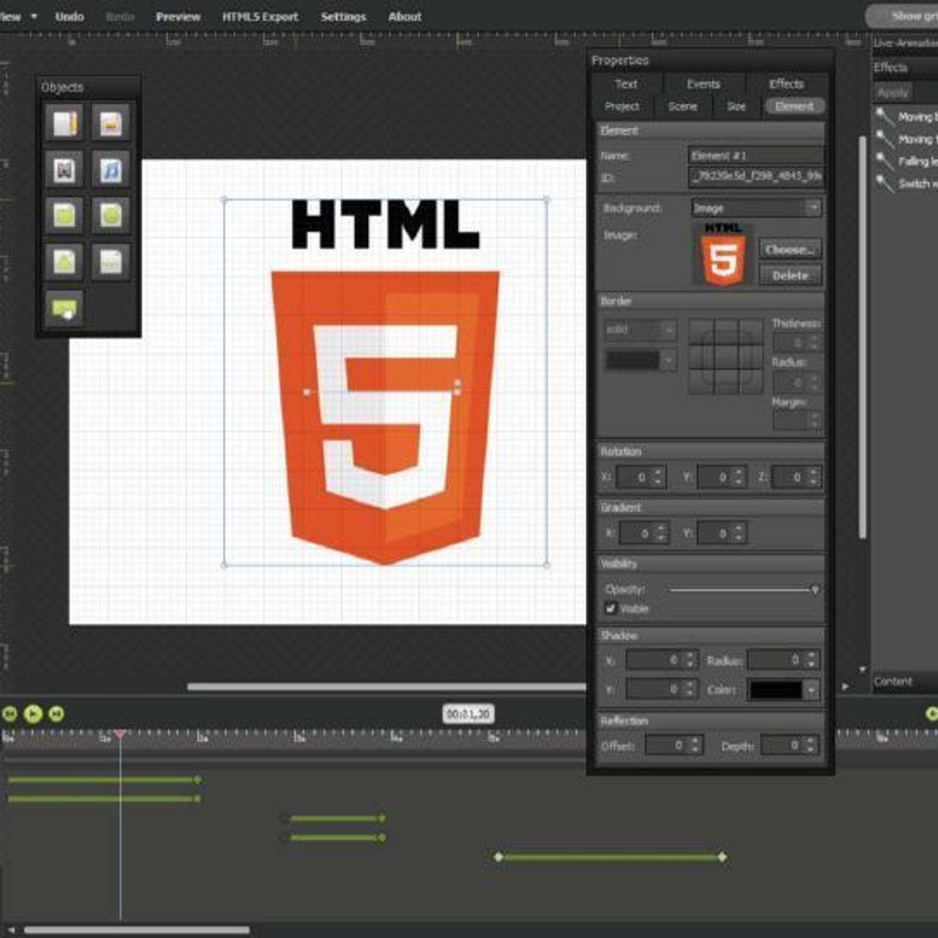Open the View menu dropdown arrow
Image resolution: width=938 pixels, height=938 pixels.
(34, 16)
